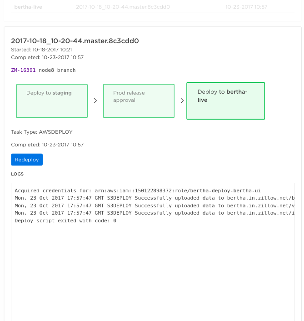Click the chevron after Deploy to staging
Screen dimensions: 304x321
[95, 101]
